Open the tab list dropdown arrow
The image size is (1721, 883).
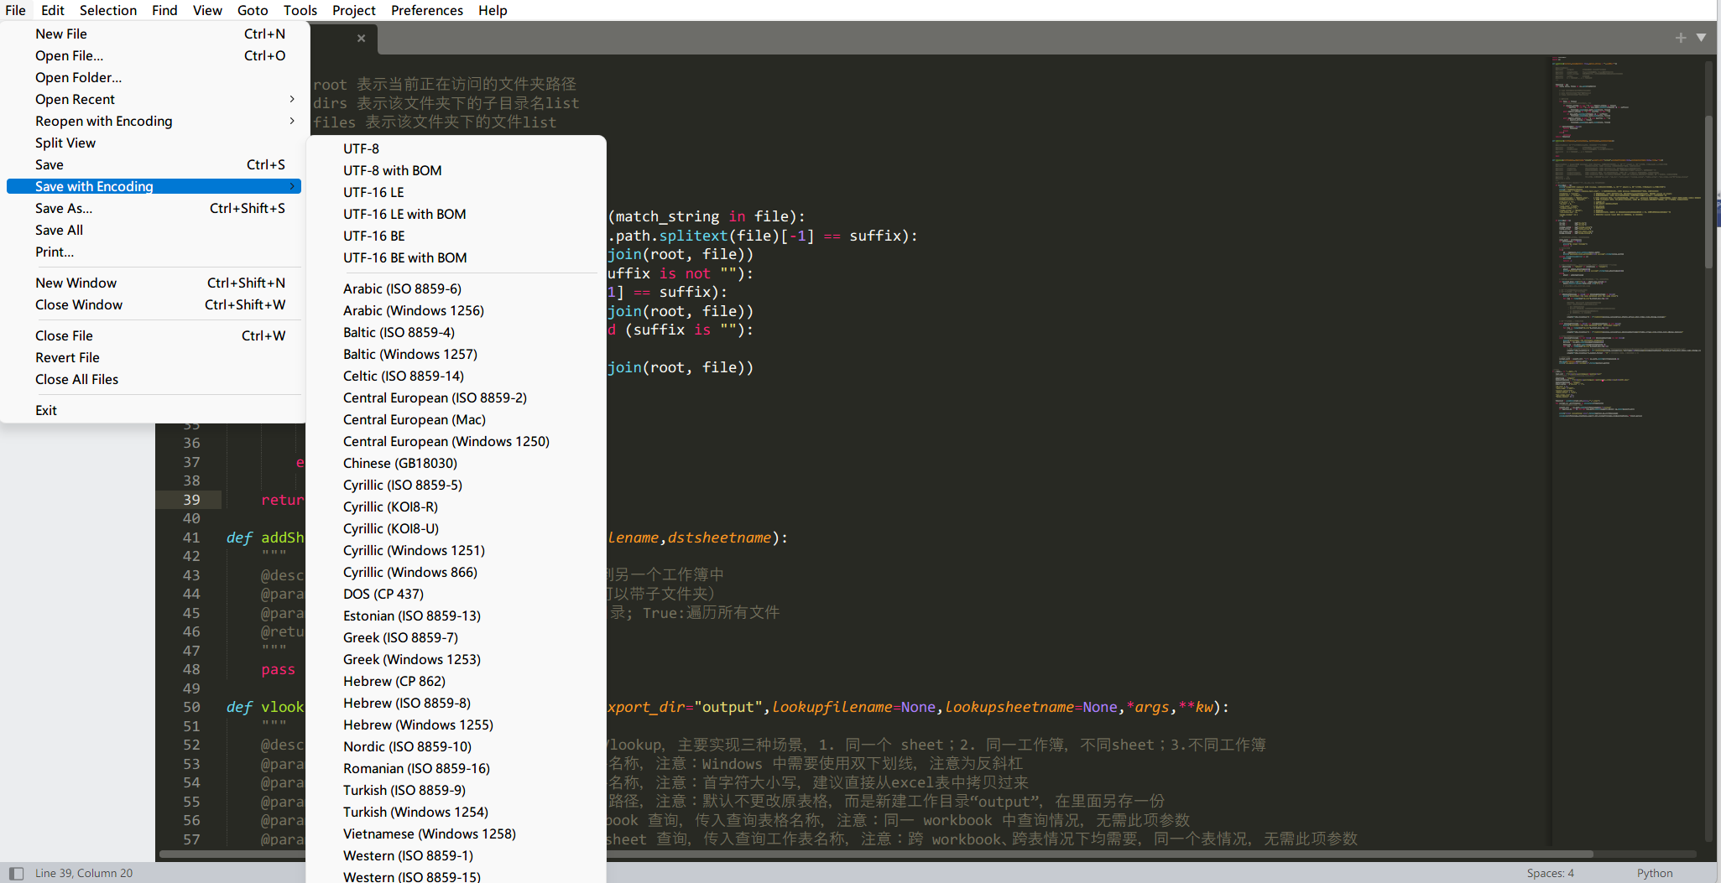pyautogui.click(x=1701, y=38)
